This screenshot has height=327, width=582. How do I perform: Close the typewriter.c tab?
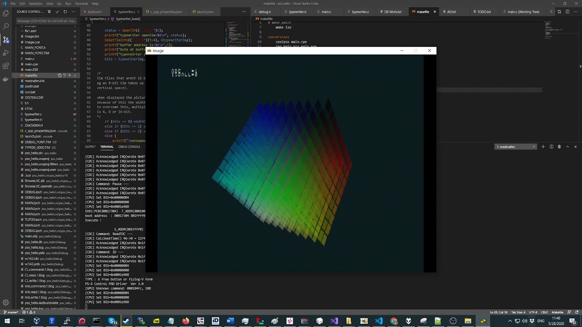138,12
